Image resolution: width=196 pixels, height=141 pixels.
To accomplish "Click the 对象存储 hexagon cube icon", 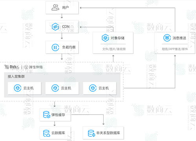I will click(x=105, y=38).
